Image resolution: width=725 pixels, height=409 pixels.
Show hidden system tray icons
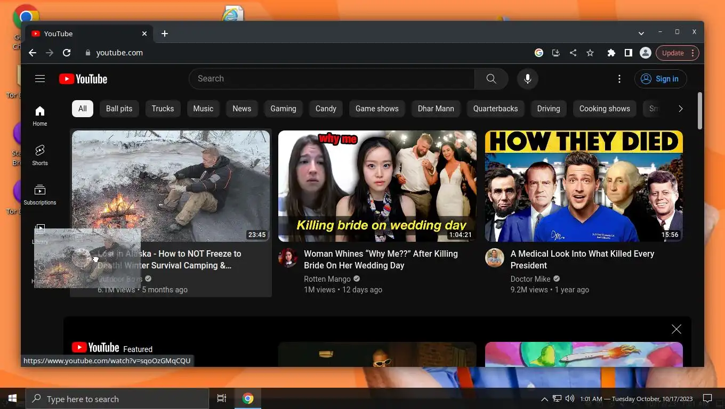pyautogui.click(x=544, y=399)
